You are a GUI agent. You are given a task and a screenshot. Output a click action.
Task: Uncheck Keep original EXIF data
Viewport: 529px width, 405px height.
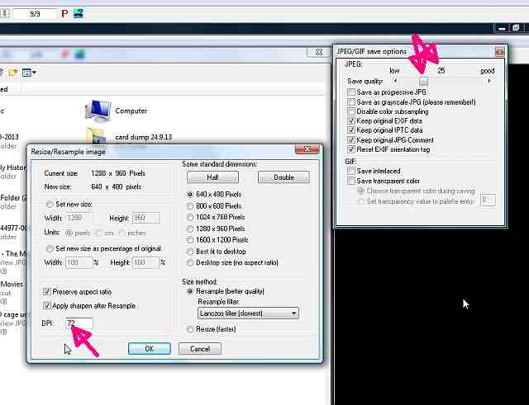tap(352, 121)
